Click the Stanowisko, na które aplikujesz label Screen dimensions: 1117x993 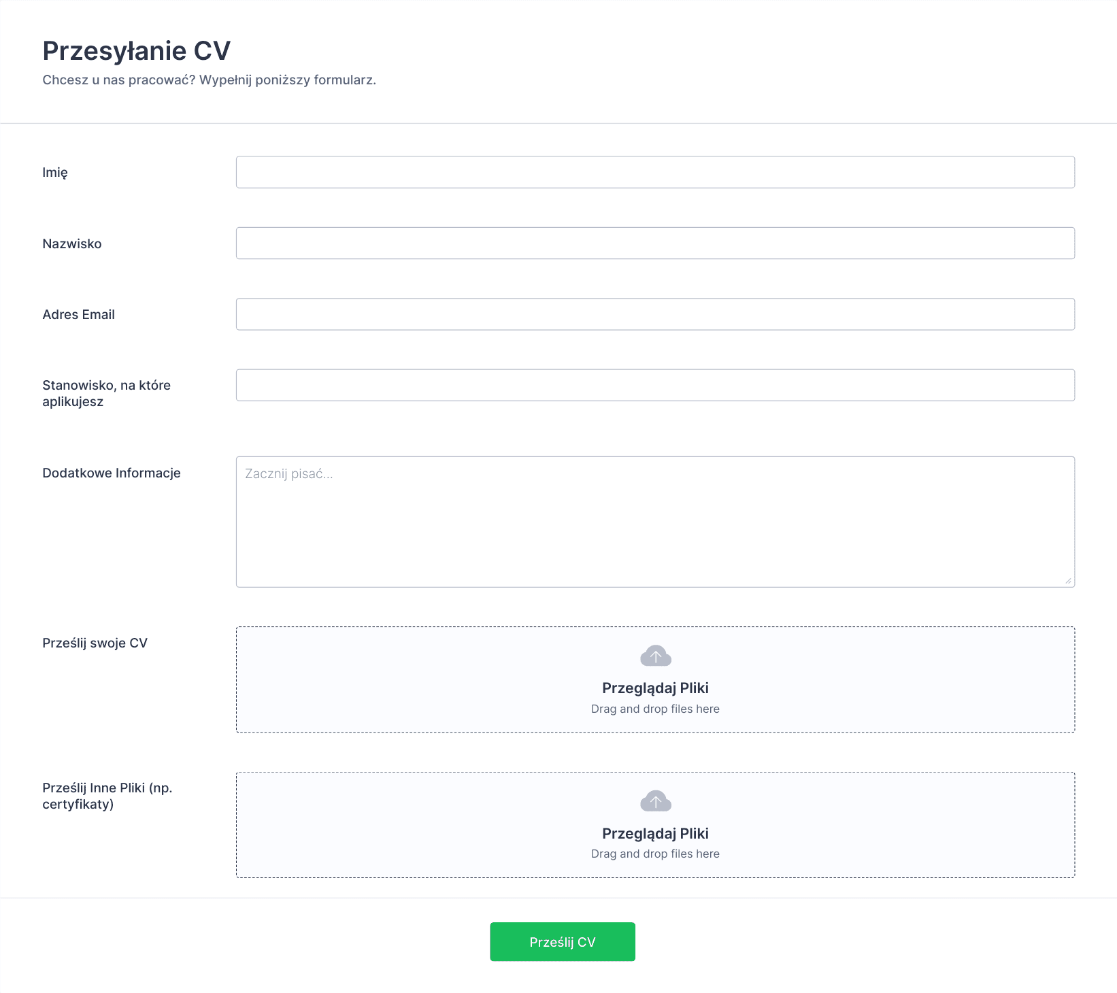pos(107,393)
